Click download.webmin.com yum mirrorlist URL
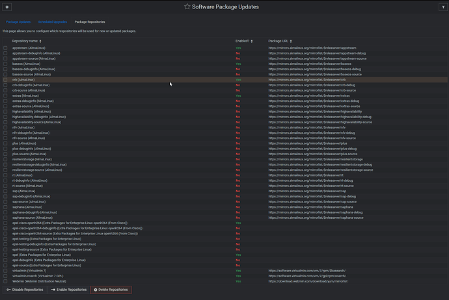The height and width of the screenshot is (300, 449). pyautogui.click(x=308, y=281)
